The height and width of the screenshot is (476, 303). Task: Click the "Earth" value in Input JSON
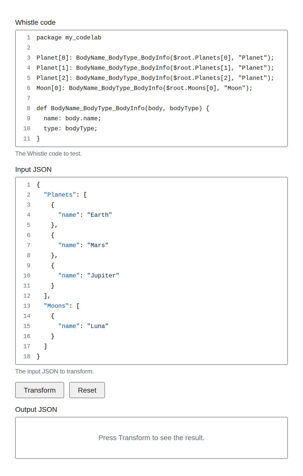coord(100,215)
